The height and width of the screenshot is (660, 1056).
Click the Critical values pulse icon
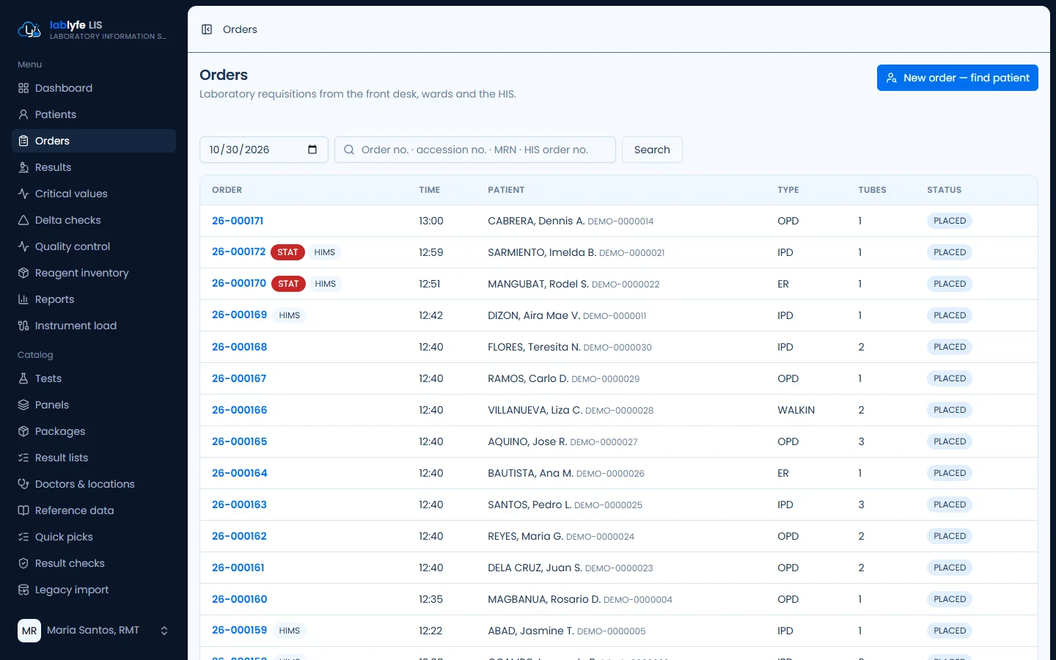click(23, 194)
